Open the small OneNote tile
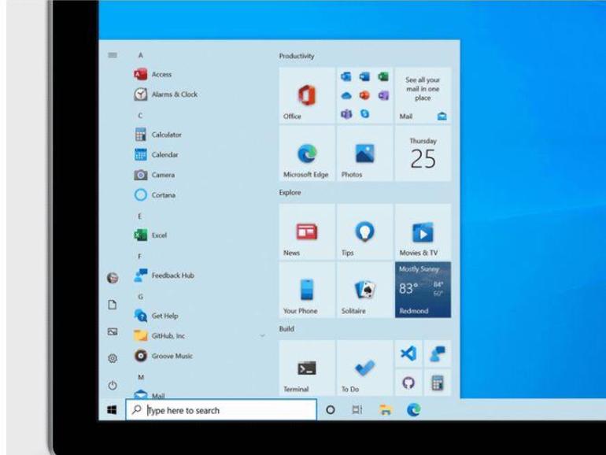Screen dimensions: 606x455 (x=383, y=95)
